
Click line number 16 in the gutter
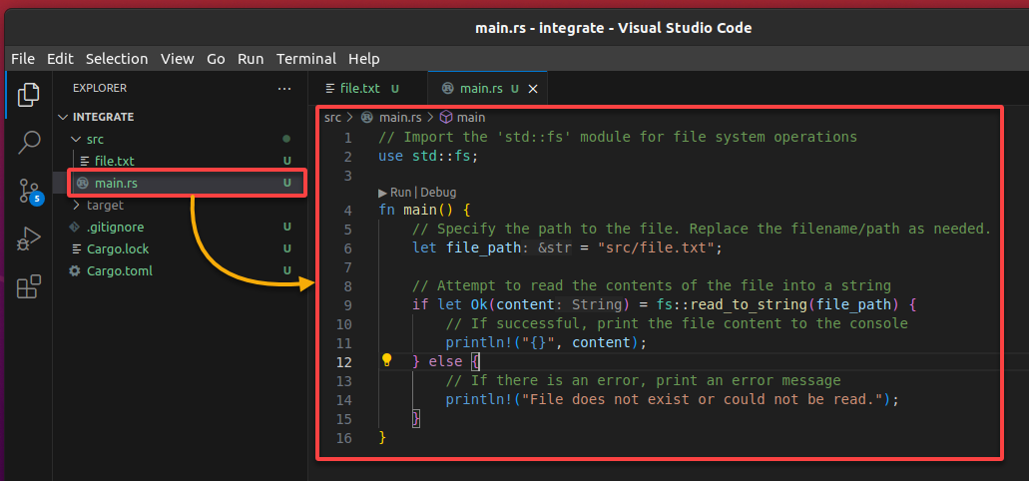344,438
